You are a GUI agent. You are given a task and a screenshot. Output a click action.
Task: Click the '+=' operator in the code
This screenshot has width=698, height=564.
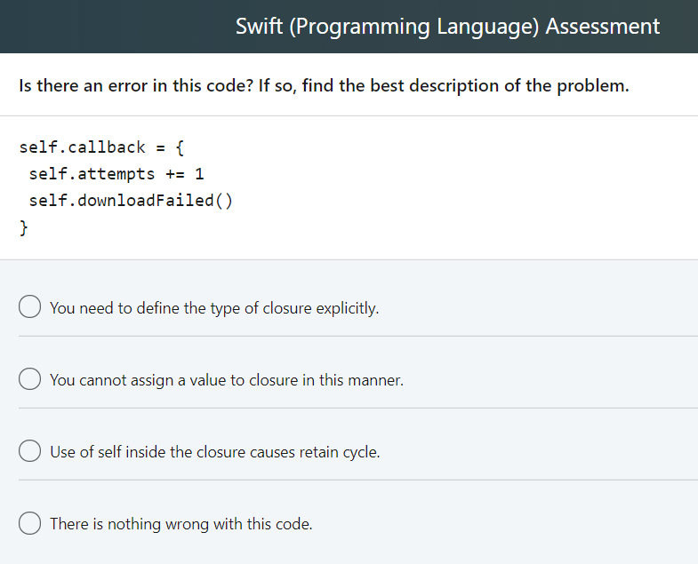(175, 174)
